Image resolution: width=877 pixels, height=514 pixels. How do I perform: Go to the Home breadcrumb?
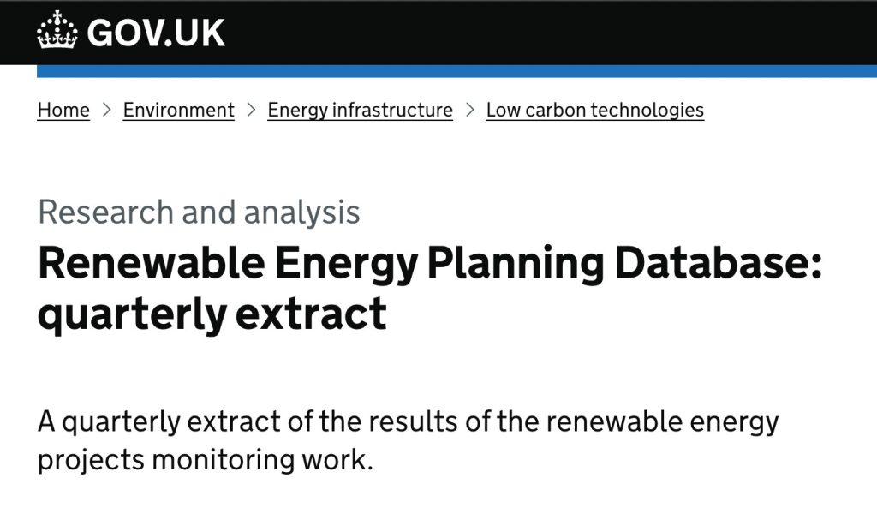coord(63,110)
